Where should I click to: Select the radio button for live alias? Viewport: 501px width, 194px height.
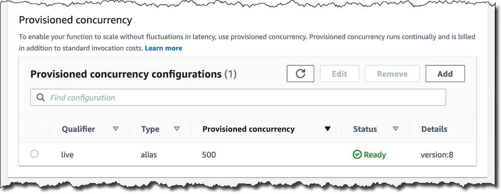click(x=34, y=154)
